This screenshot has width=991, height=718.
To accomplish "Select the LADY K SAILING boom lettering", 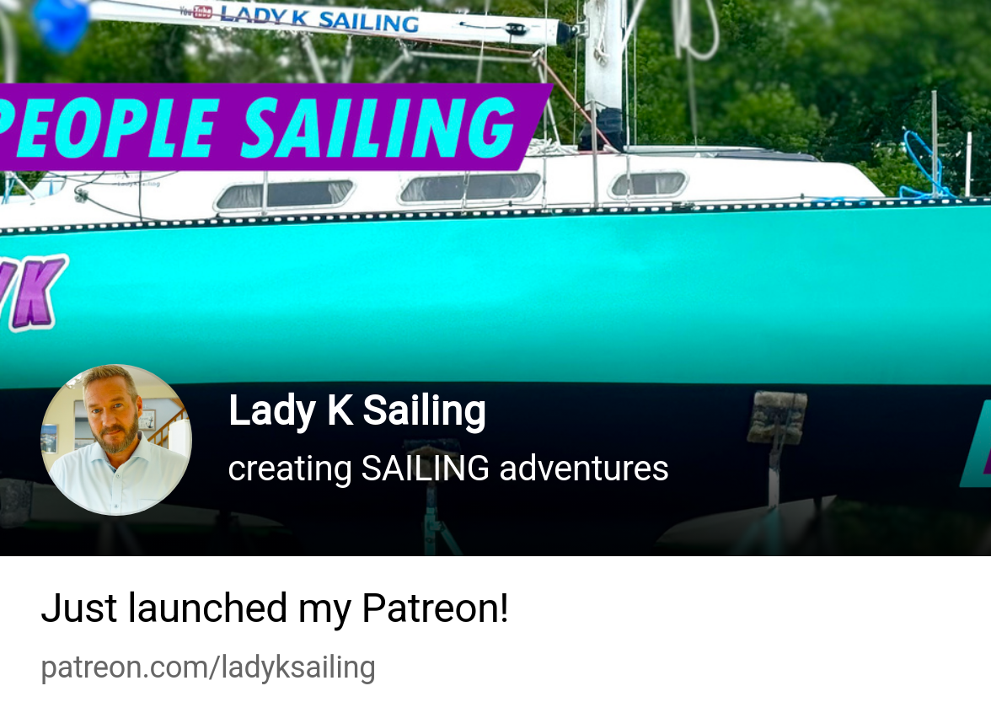I will coord(319,19).
